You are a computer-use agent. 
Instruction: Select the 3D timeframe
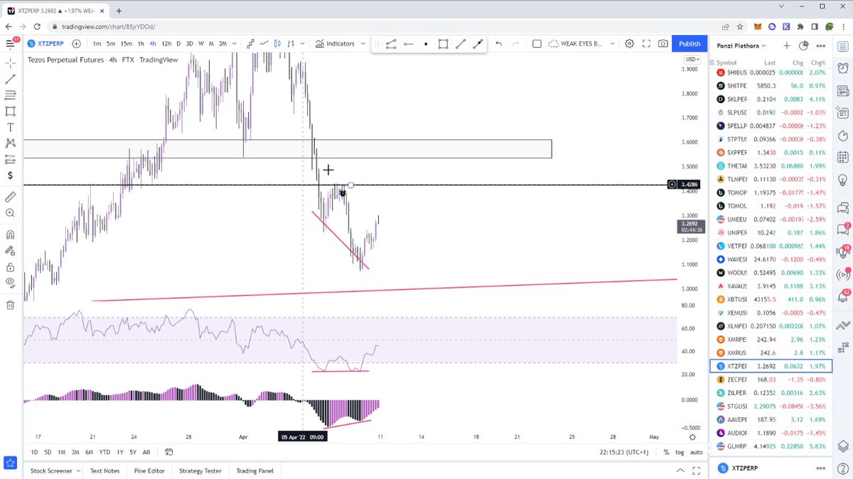click(x=189, y=43)
